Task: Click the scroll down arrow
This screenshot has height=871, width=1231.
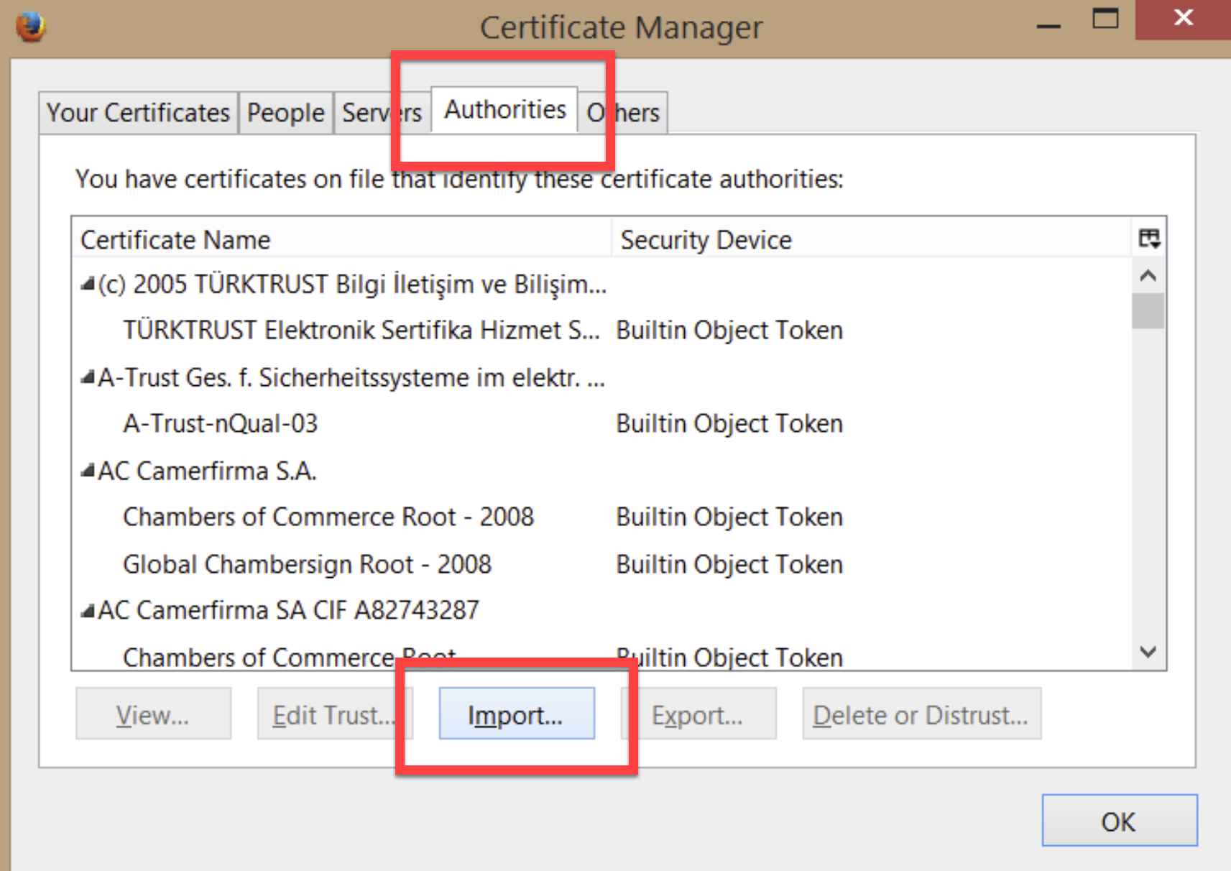Action: tap(1148, 652)
